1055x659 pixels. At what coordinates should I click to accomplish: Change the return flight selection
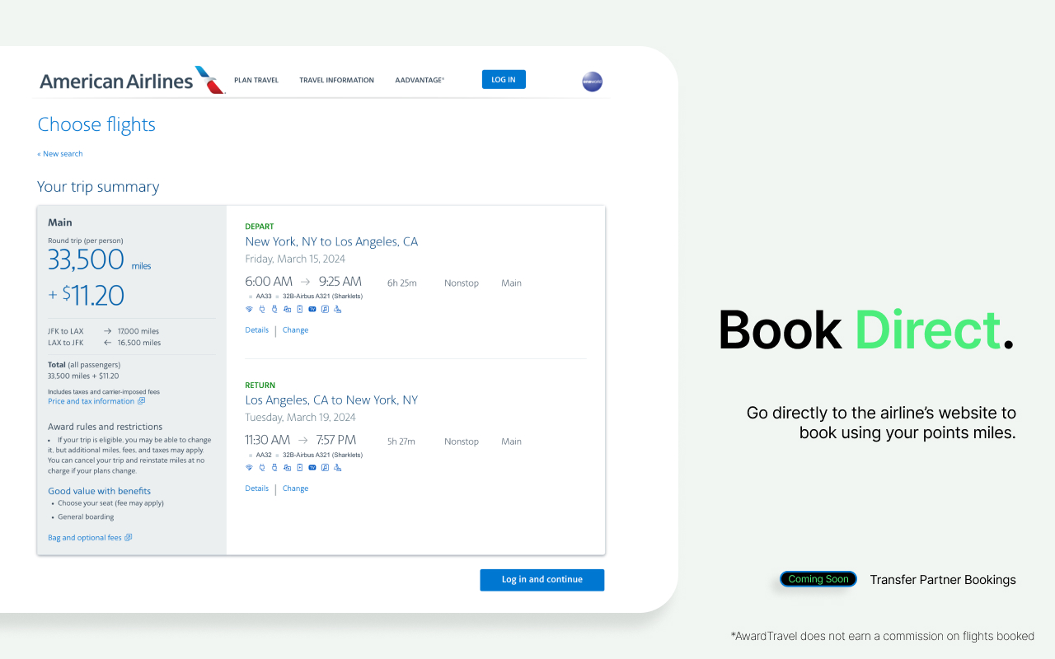coord(295,488)
